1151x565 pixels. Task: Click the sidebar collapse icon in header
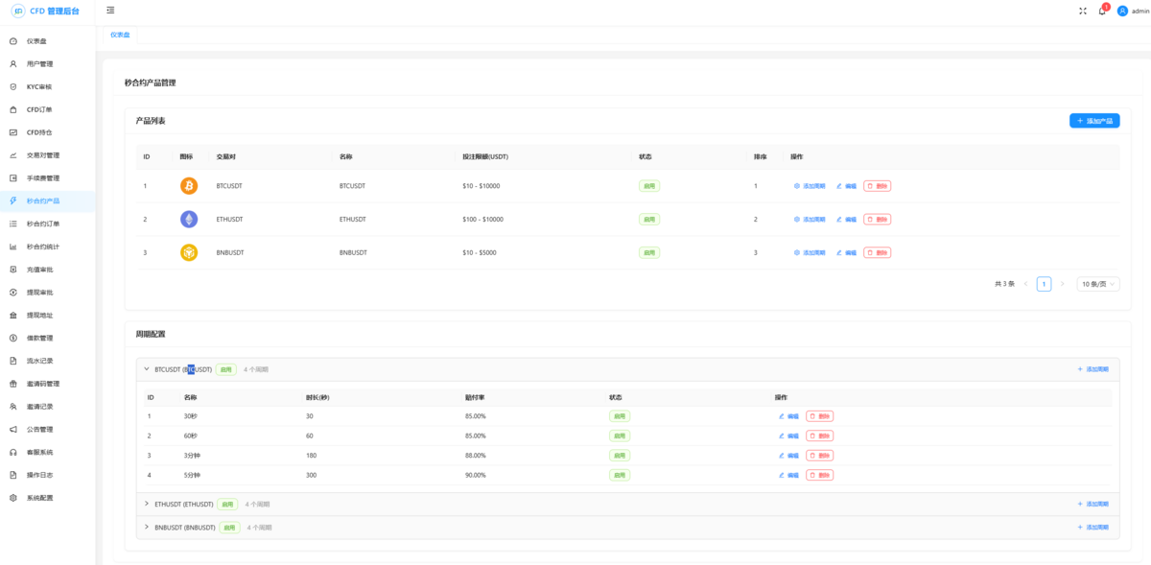coord(110,11)
